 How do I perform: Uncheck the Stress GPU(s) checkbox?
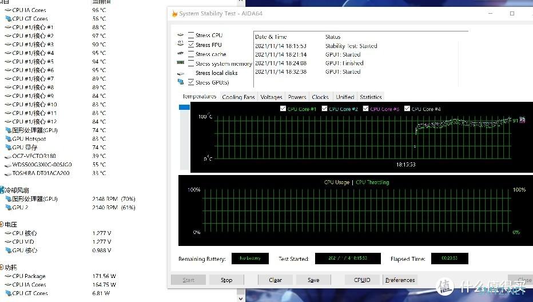tap(191, 82)
